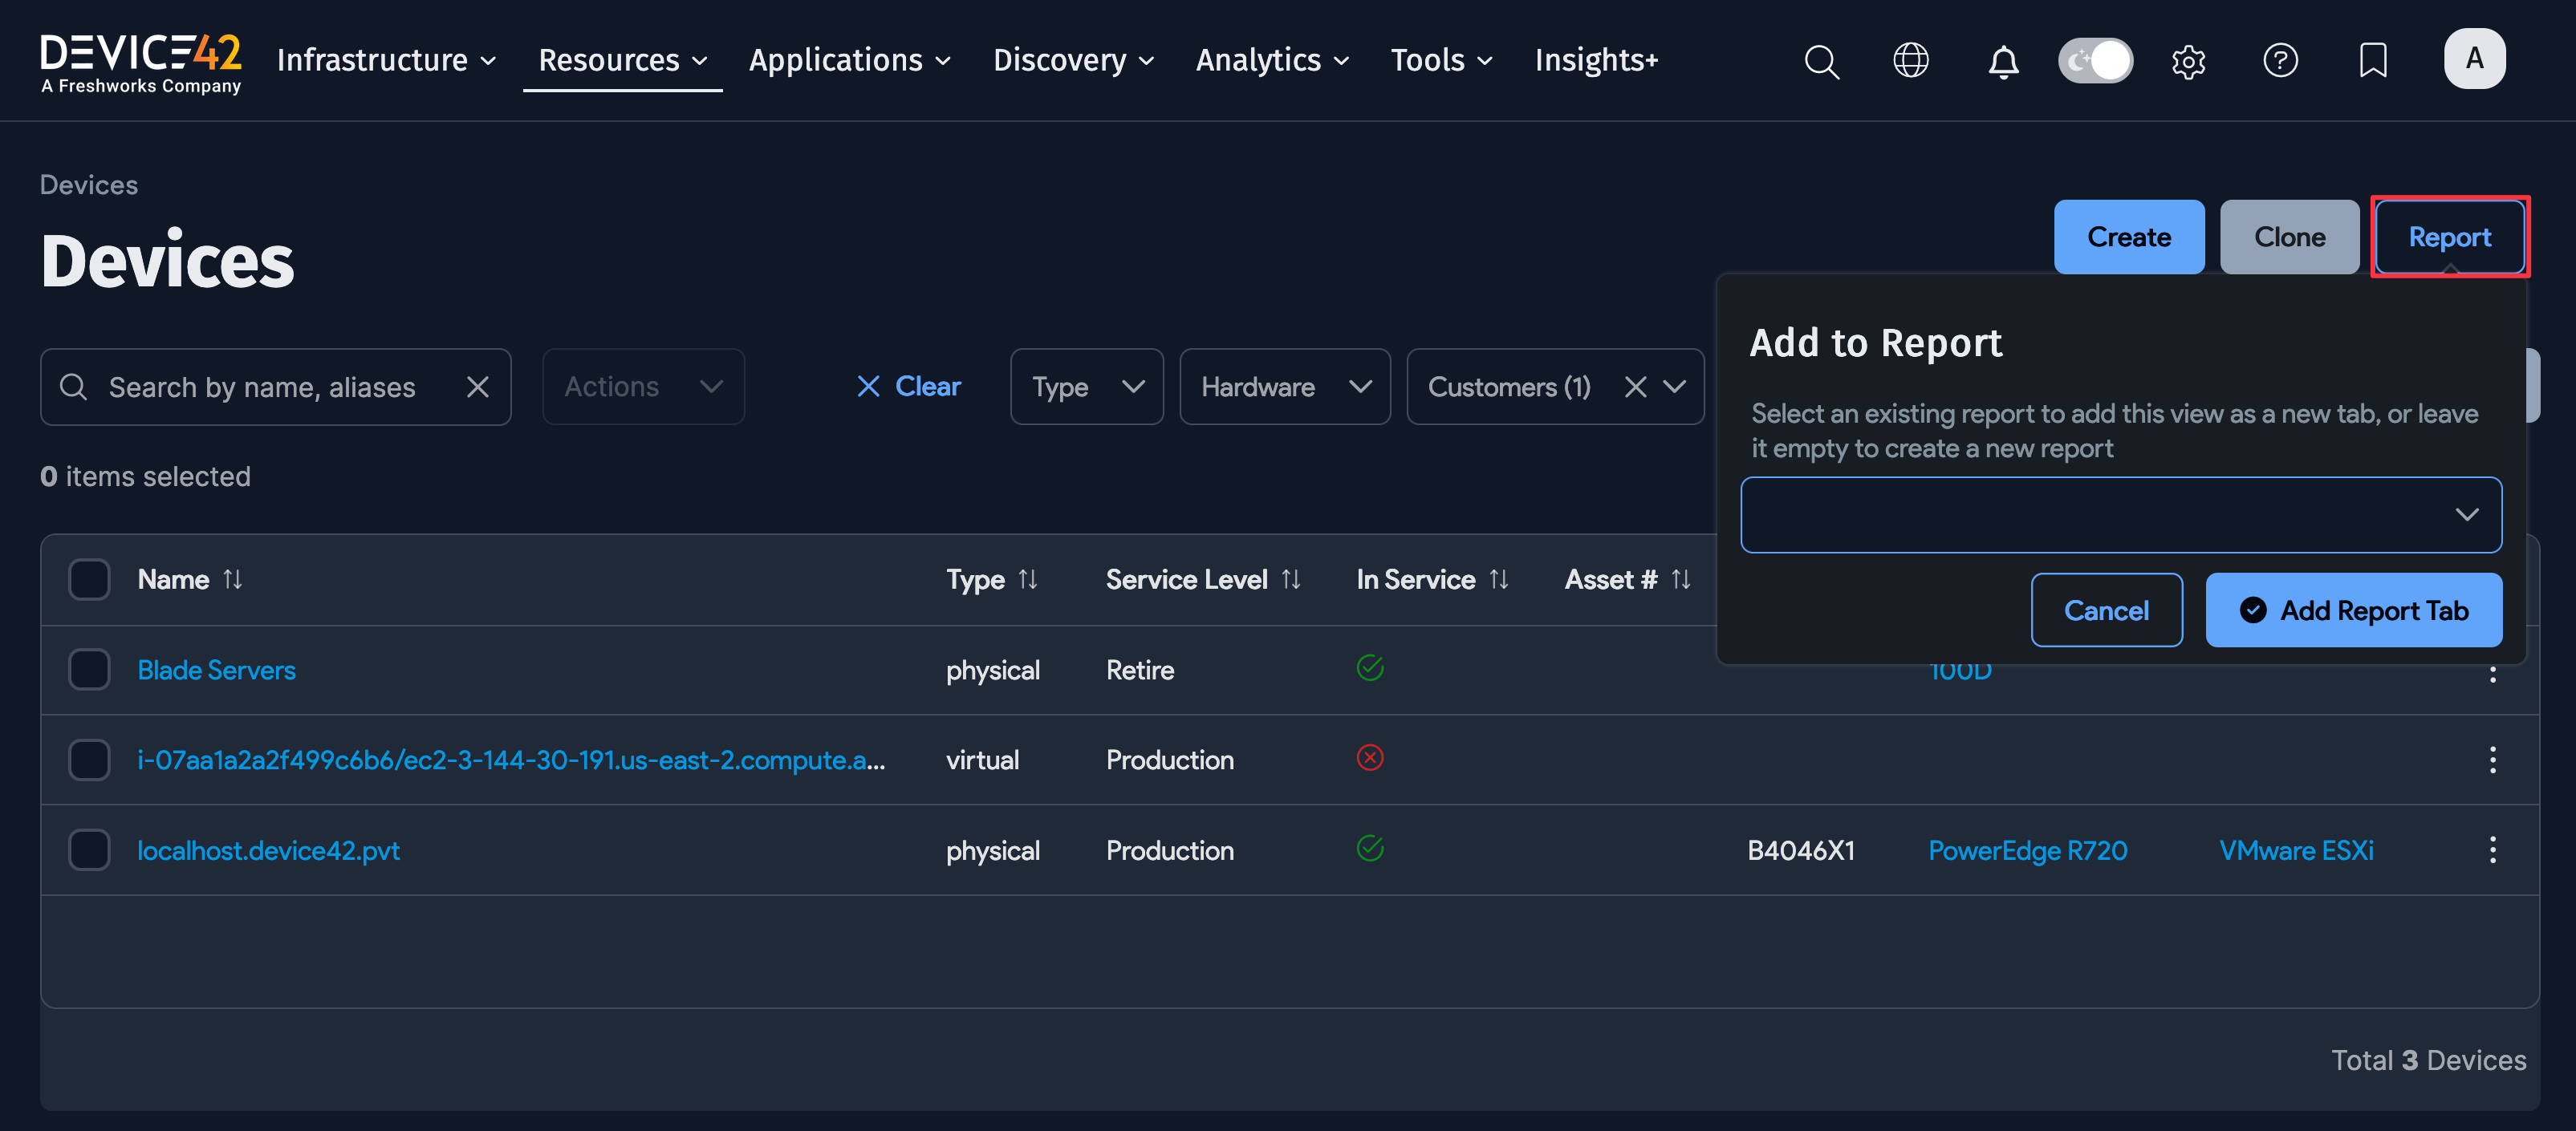
Task: Remove the Customers filter with its X
Action: (1635, 387)
